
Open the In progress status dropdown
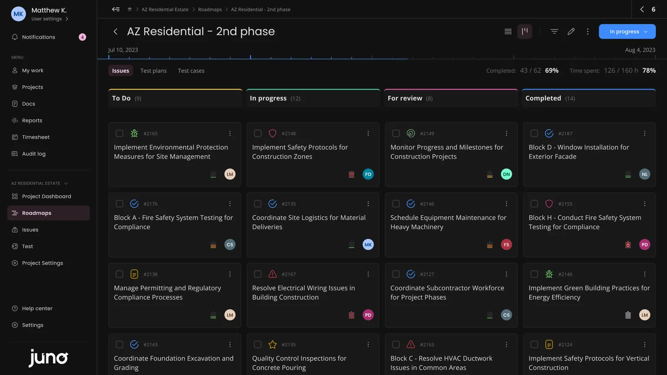[x=627, y=31]
